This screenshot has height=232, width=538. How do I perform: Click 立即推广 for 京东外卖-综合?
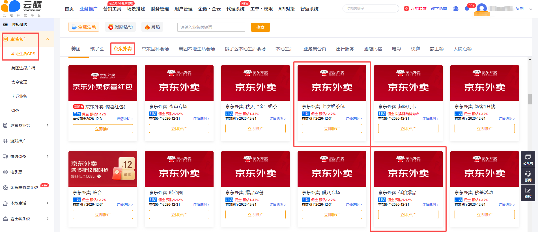(x=103, y=214)
